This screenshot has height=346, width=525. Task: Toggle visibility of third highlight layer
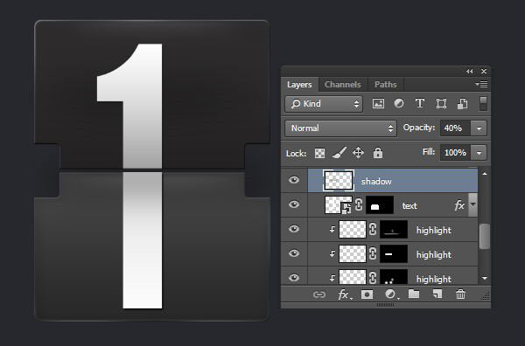pyautogui.click(x=294, y=278)
